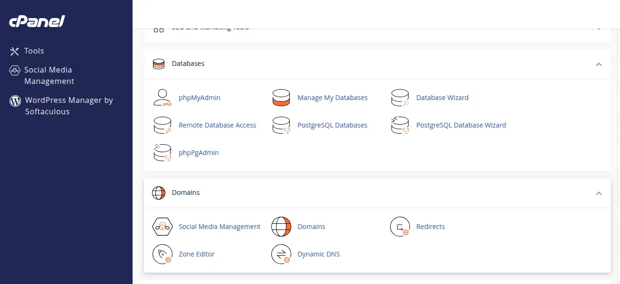Click the Zone Editor icon
This screenshot has width=620, height=284.
click(162, 254)
